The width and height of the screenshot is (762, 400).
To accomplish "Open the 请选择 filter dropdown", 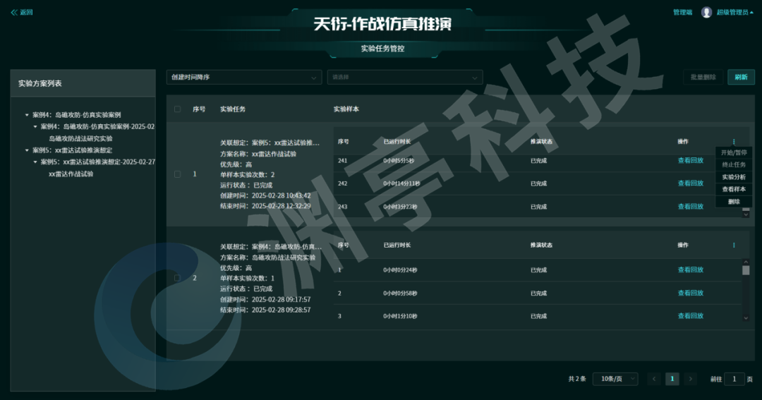I will (x=405, y=78).
